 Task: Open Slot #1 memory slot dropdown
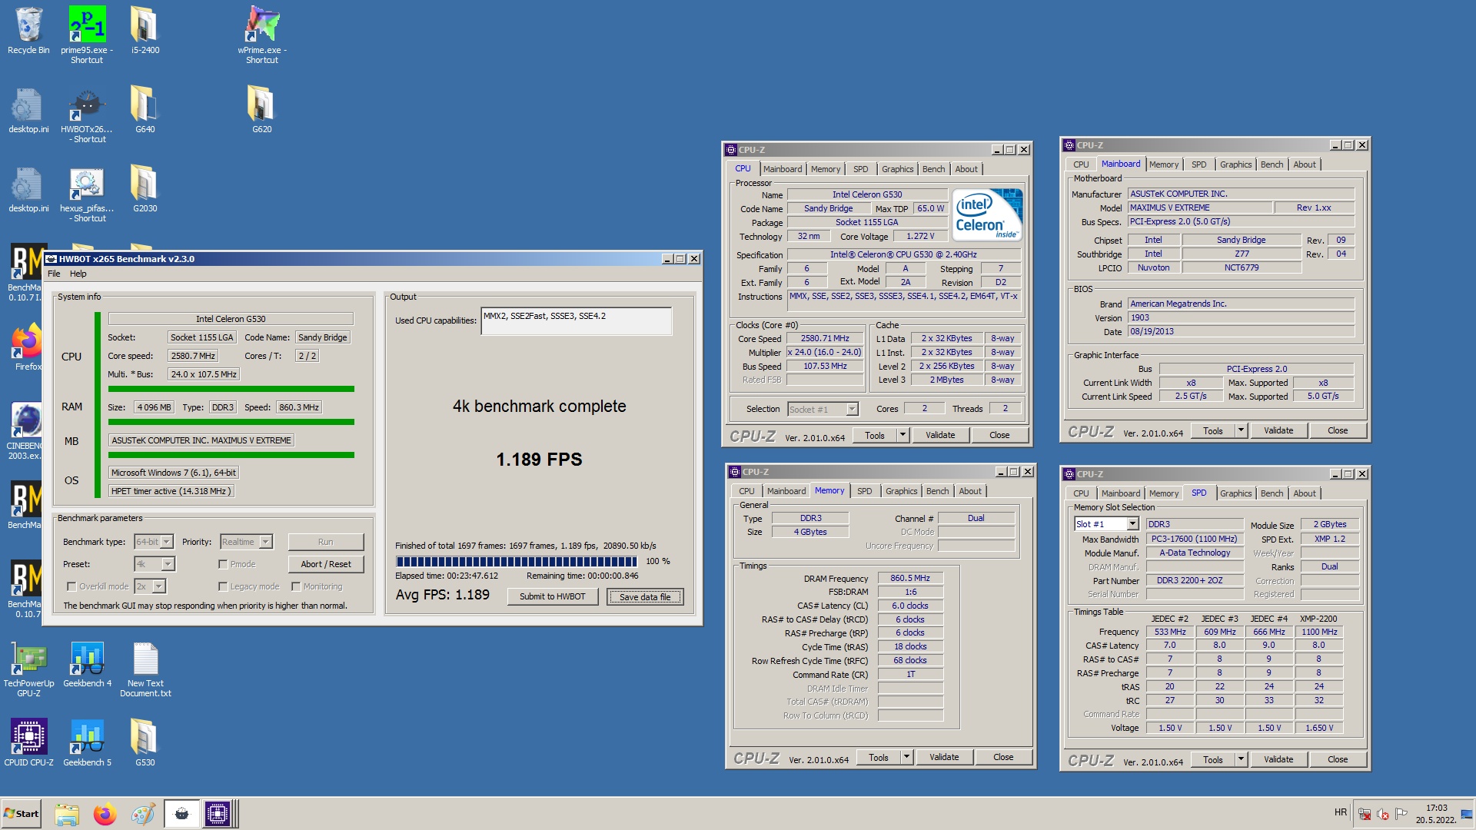pyautogui.click(x=1132, y=524)
